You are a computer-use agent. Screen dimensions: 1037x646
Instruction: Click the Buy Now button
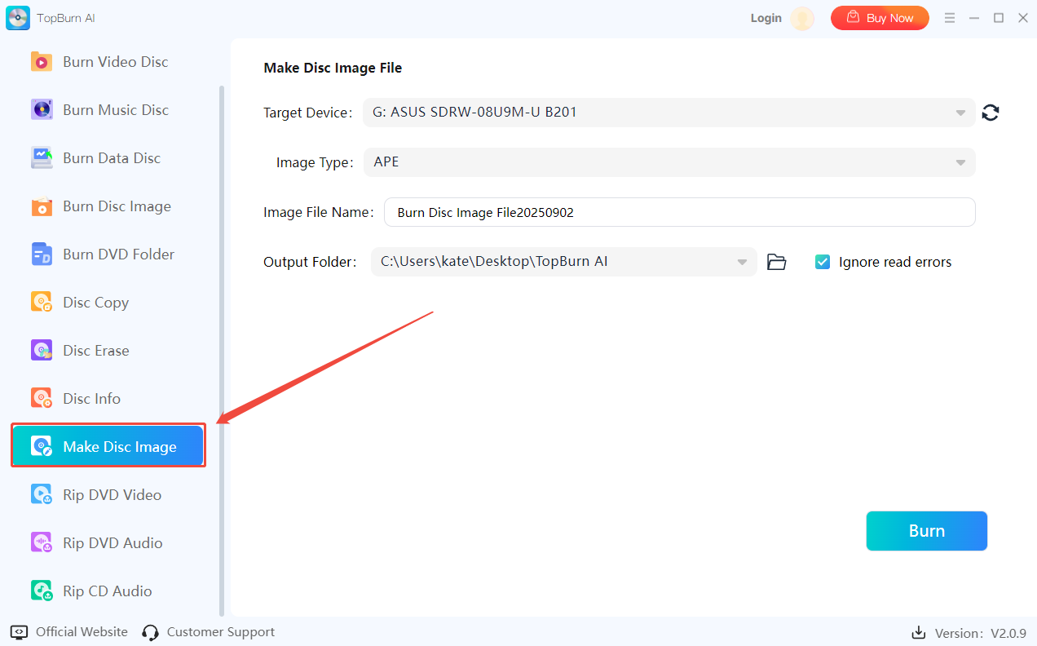point(880,18)
